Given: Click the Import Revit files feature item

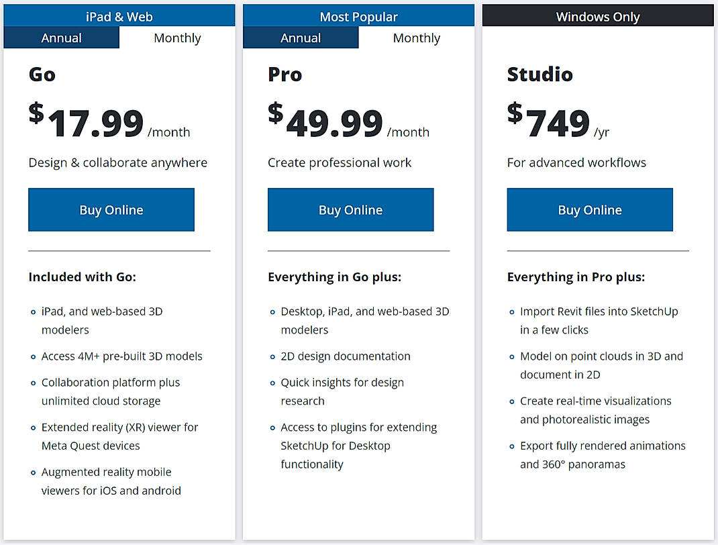Looking at the screenshot, I should (599, 320).
